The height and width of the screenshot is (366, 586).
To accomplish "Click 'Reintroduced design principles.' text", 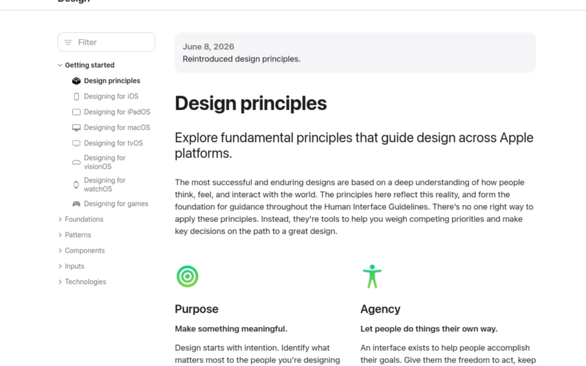I will 241,59.
